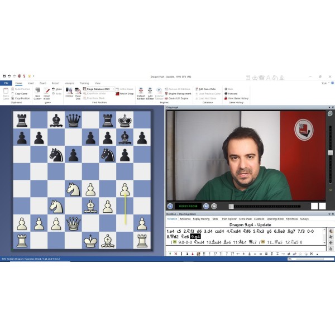Expand the Dragon g4 video pane options arrow
Viewport: 335px width, 335px height.
point(329,107)
